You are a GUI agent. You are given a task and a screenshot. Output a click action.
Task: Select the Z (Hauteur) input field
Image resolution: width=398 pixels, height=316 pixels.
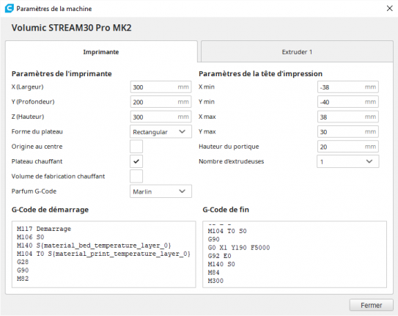[x=161, y=117]
